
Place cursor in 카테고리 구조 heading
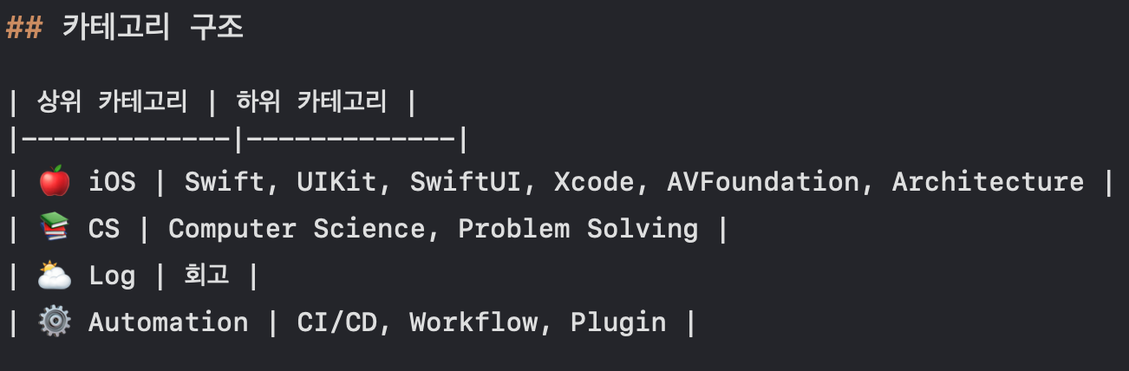153,28
